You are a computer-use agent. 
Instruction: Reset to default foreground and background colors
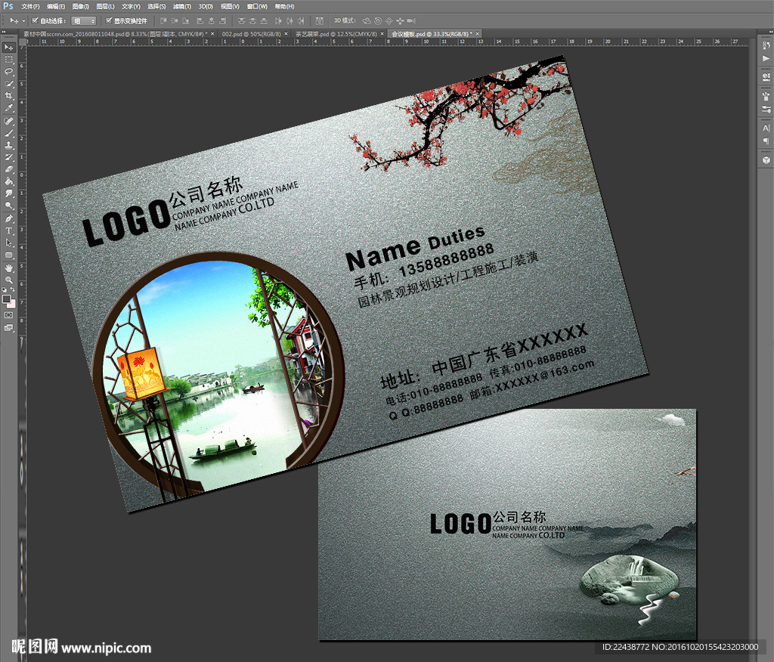pyautogui.click(x=5, y=291)
